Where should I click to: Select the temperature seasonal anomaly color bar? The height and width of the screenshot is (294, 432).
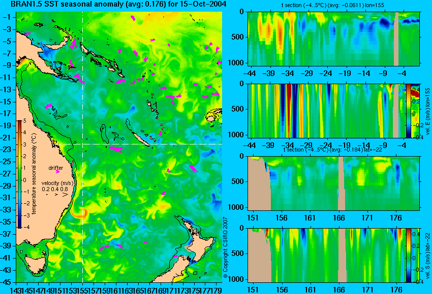point(20,174)
